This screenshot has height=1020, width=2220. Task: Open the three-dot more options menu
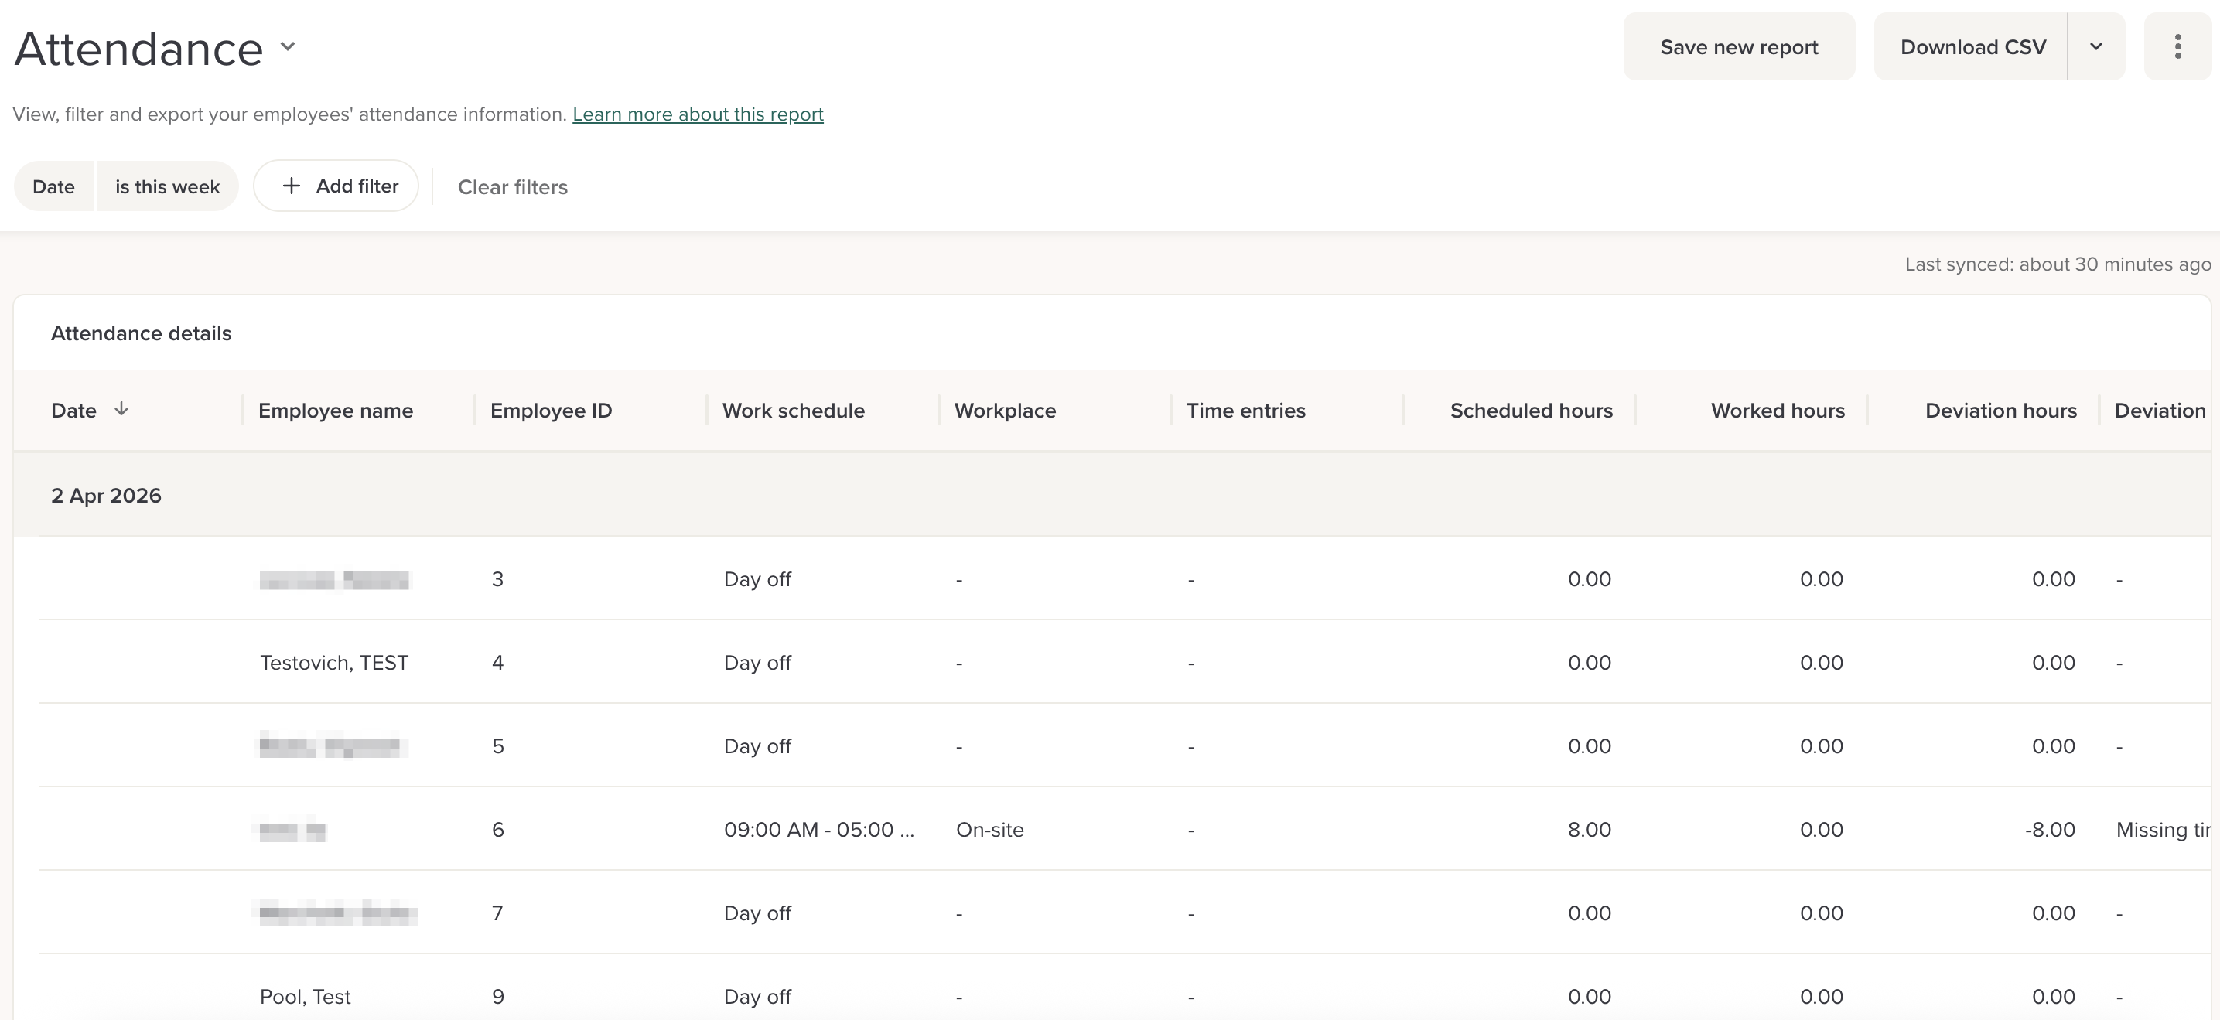click(x=2177, y=46)
